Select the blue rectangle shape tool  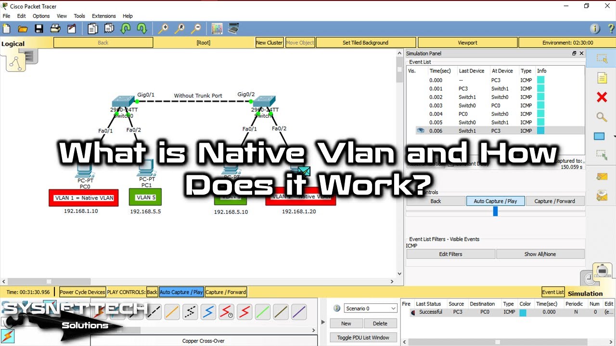click(x=599, y=136)
